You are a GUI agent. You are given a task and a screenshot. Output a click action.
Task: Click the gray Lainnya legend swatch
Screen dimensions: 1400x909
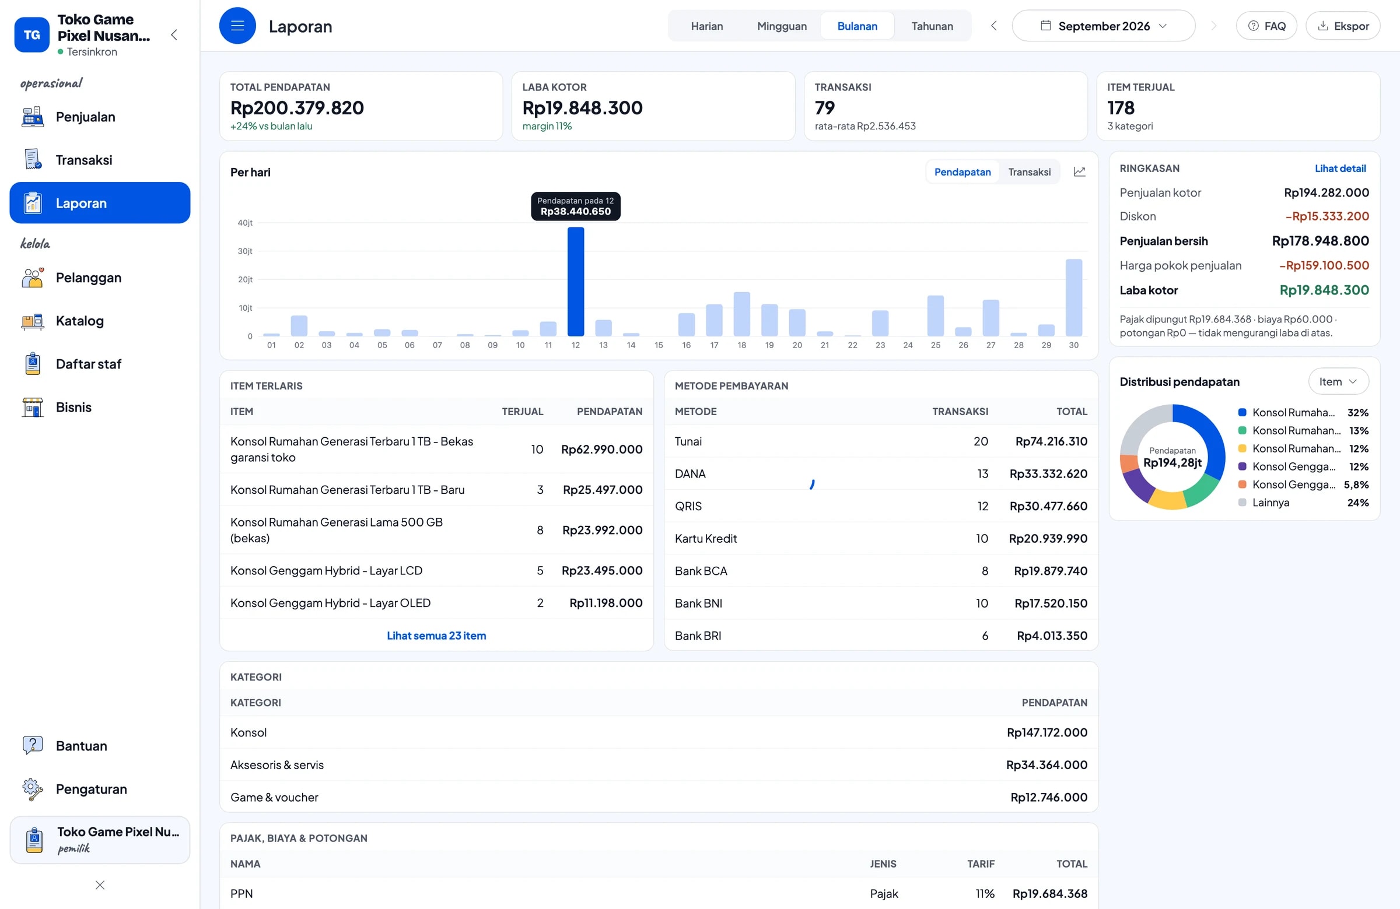click(x=1242, y=502)
